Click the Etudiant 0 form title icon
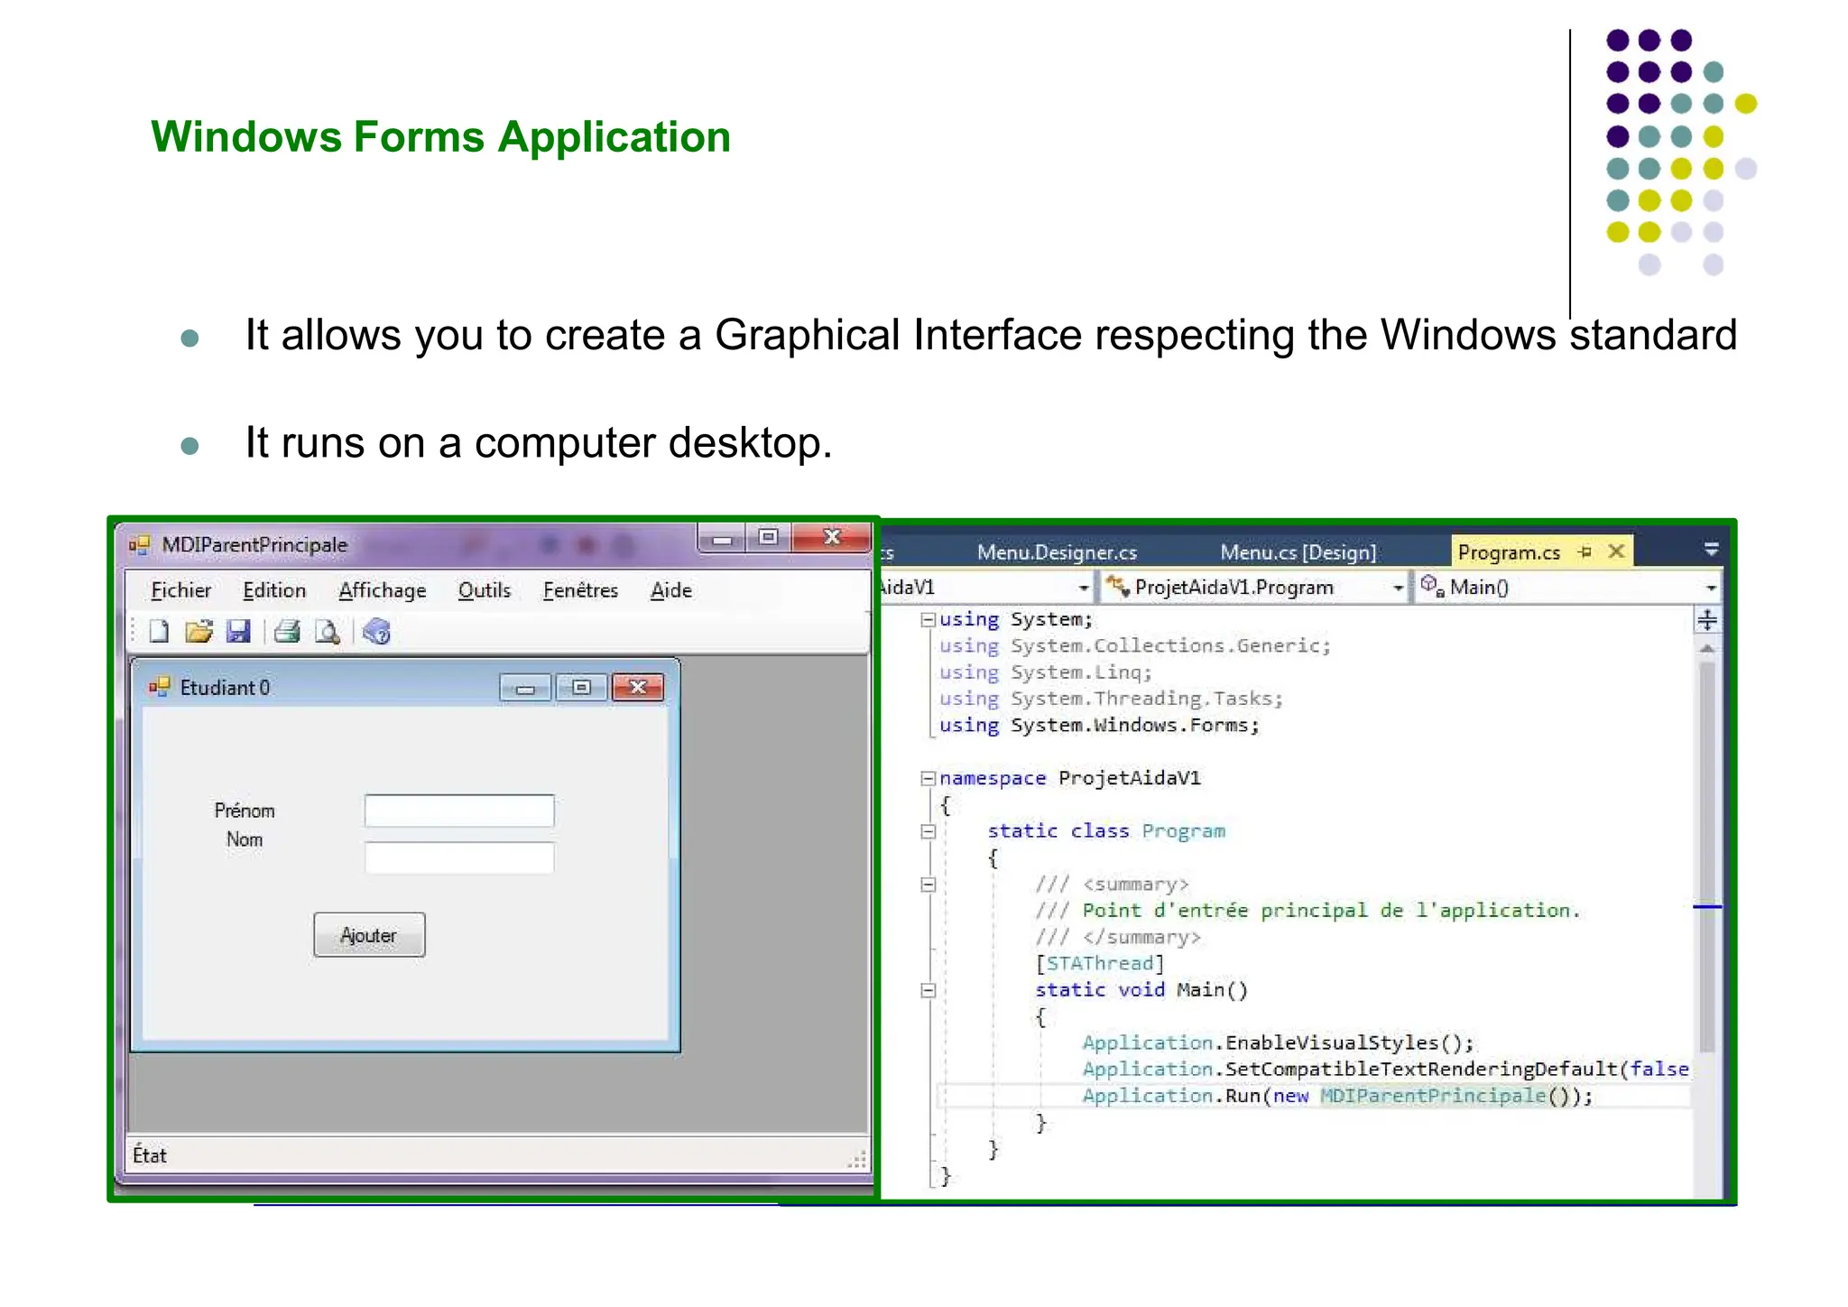Screen dimensions: 1848x1307 tap(160, 687)
